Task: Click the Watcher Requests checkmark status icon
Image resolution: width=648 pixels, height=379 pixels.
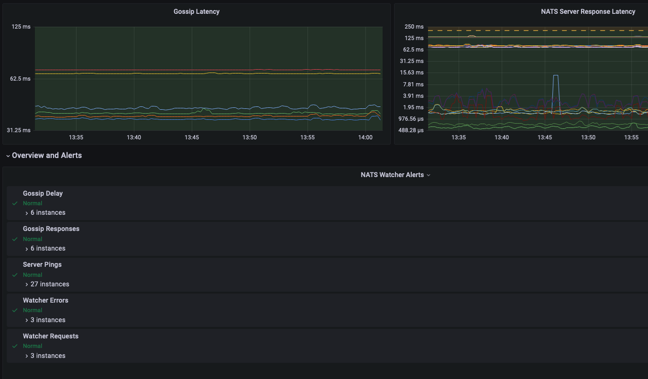Action: pos(15,346)
